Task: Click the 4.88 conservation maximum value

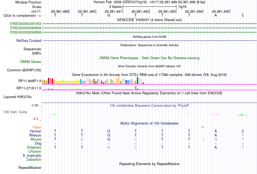Action: (x=35, y=105)
